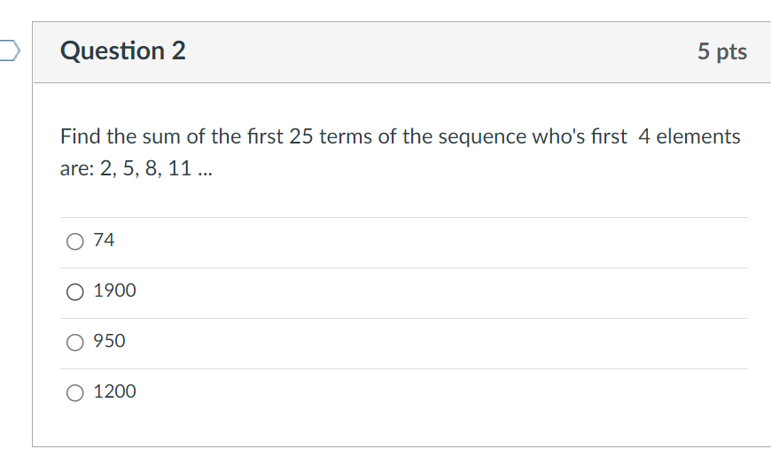The width and height of the screenshot is (771, 457).
Task: Click the word "elements" in the question
Action: [698, 136]
